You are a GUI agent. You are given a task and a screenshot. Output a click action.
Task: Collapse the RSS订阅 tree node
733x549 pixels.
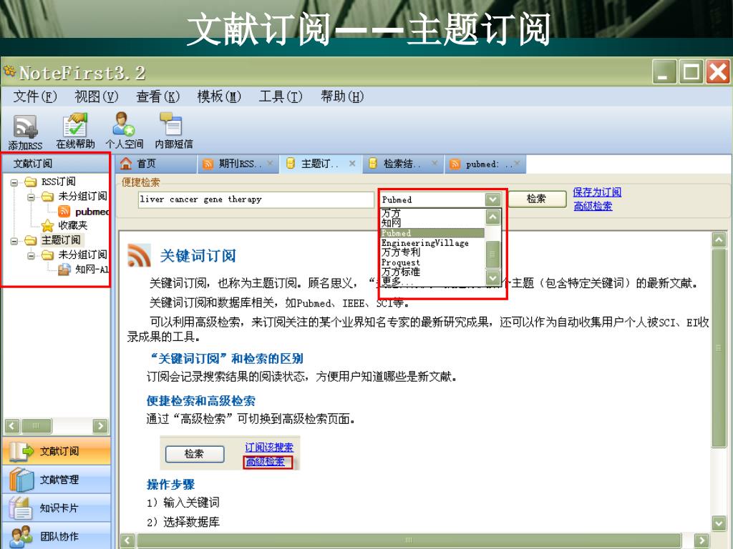click(x=14, y=182)
